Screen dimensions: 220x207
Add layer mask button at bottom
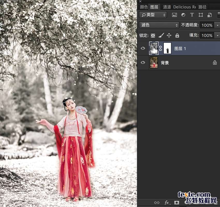177,203
